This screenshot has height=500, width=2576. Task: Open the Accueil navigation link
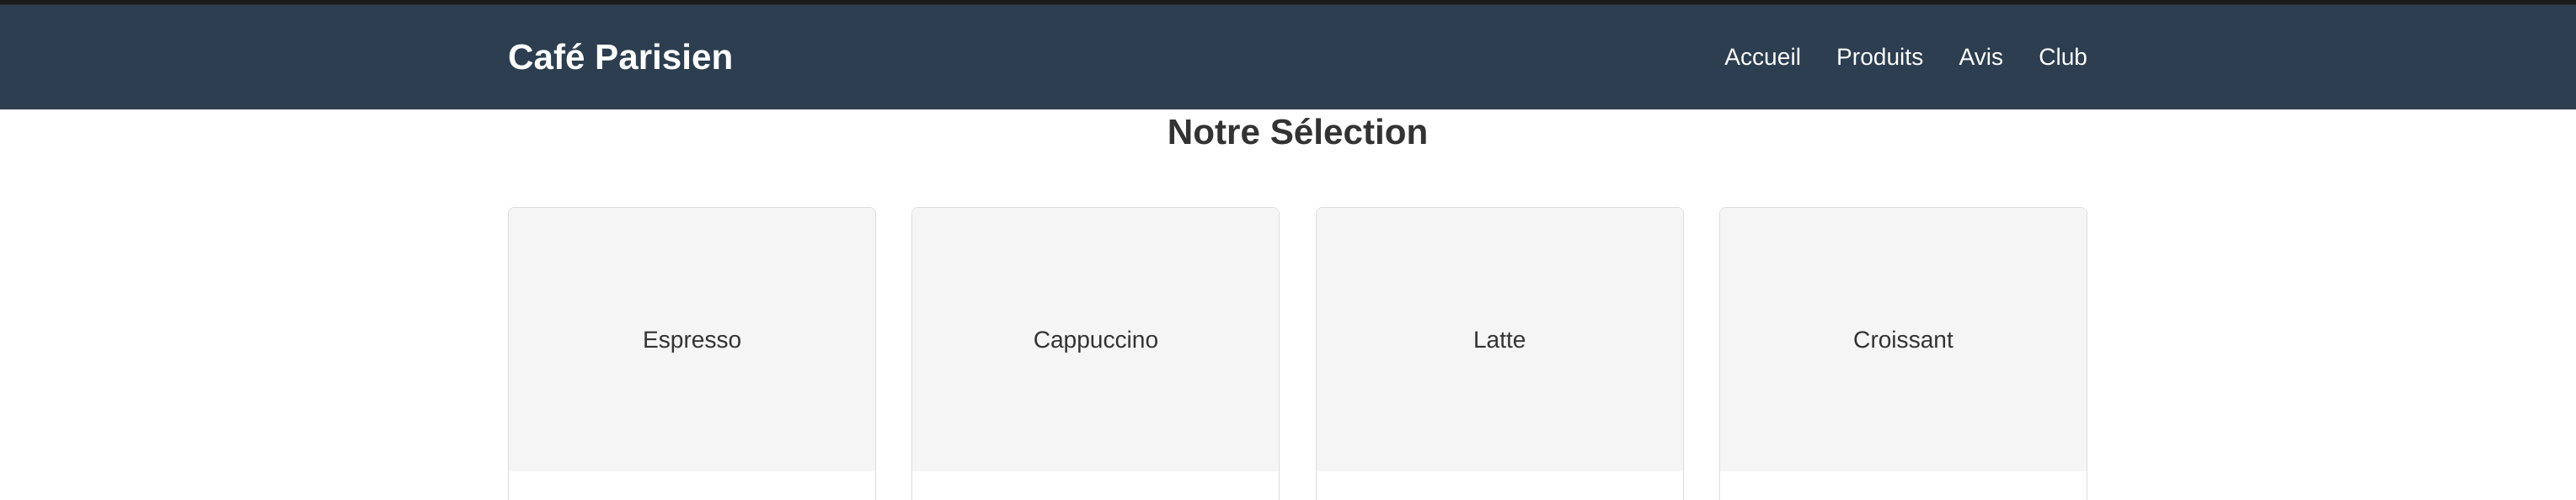(1762, 57)
